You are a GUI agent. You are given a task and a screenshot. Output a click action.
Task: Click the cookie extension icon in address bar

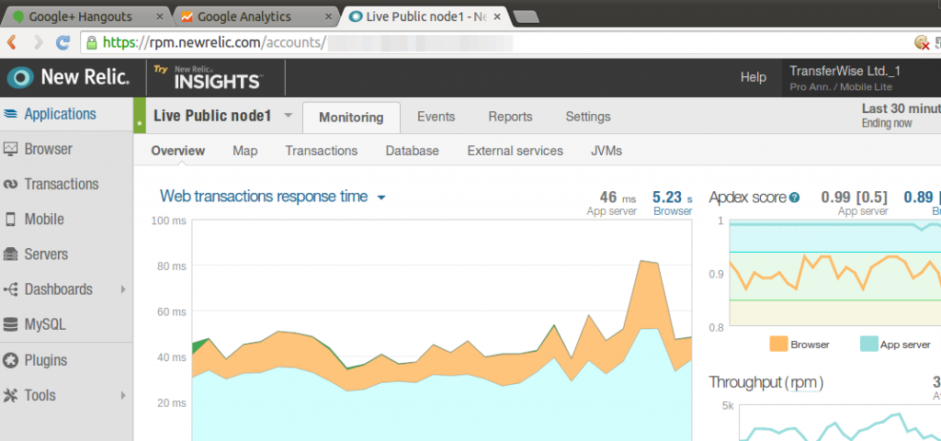tap(921, 42)
